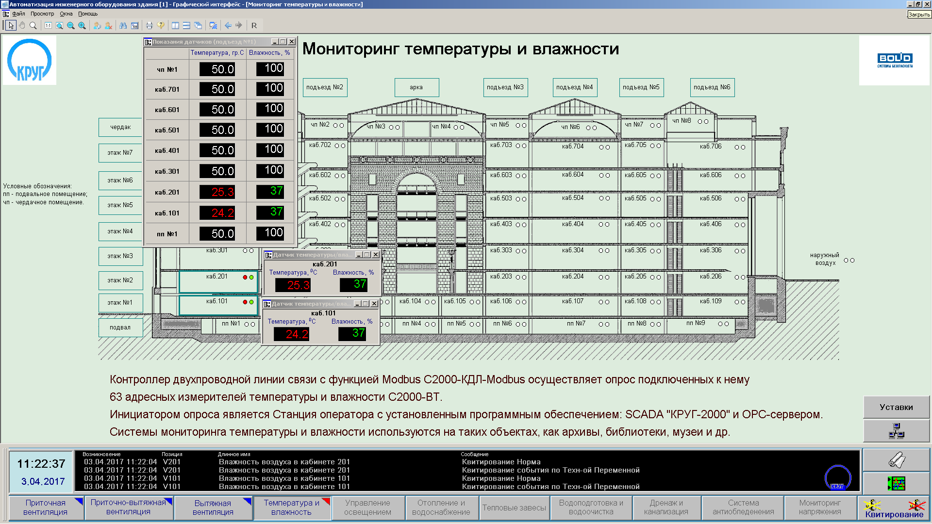Screen dimensions: 932x524
Task: Click the back arrow in the toolbar
Action: coord(228,25)
